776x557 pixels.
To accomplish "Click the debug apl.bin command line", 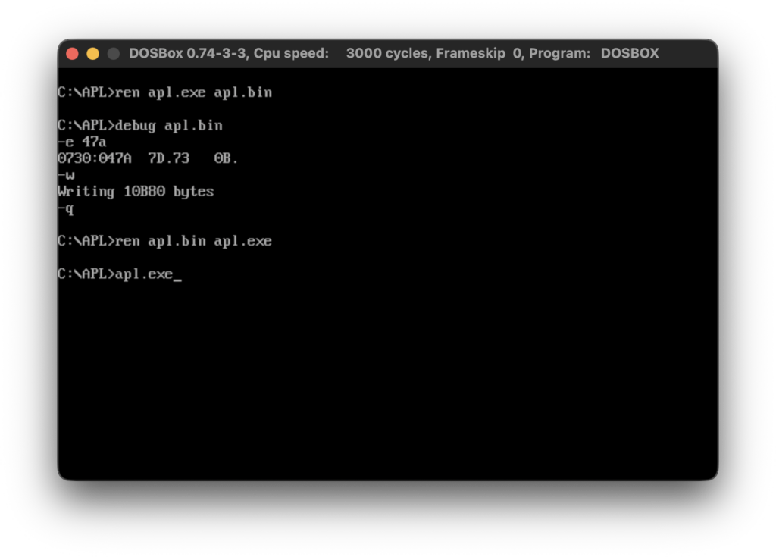I will pos(168,125).
